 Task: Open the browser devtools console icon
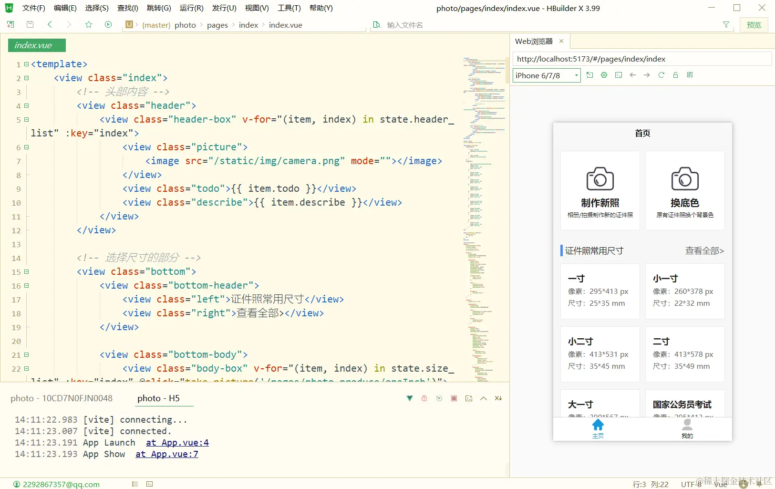click(619, 75)
